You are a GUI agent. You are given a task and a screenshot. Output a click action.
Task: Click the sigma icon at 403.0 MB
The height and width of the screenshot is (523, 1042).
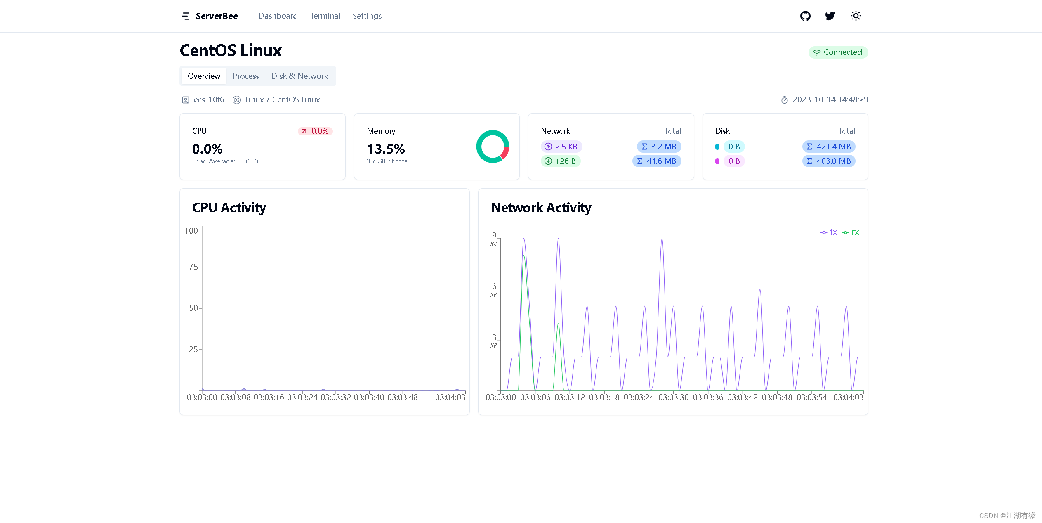[x=809, y=161]
